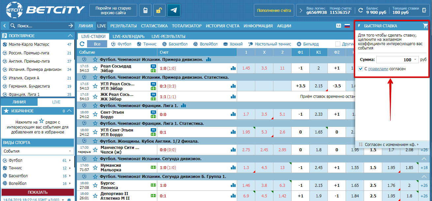The image size is (432, 201).
Task: Add Реал Сосьедад–Эйбар to favorites
Action: (95, 68)
